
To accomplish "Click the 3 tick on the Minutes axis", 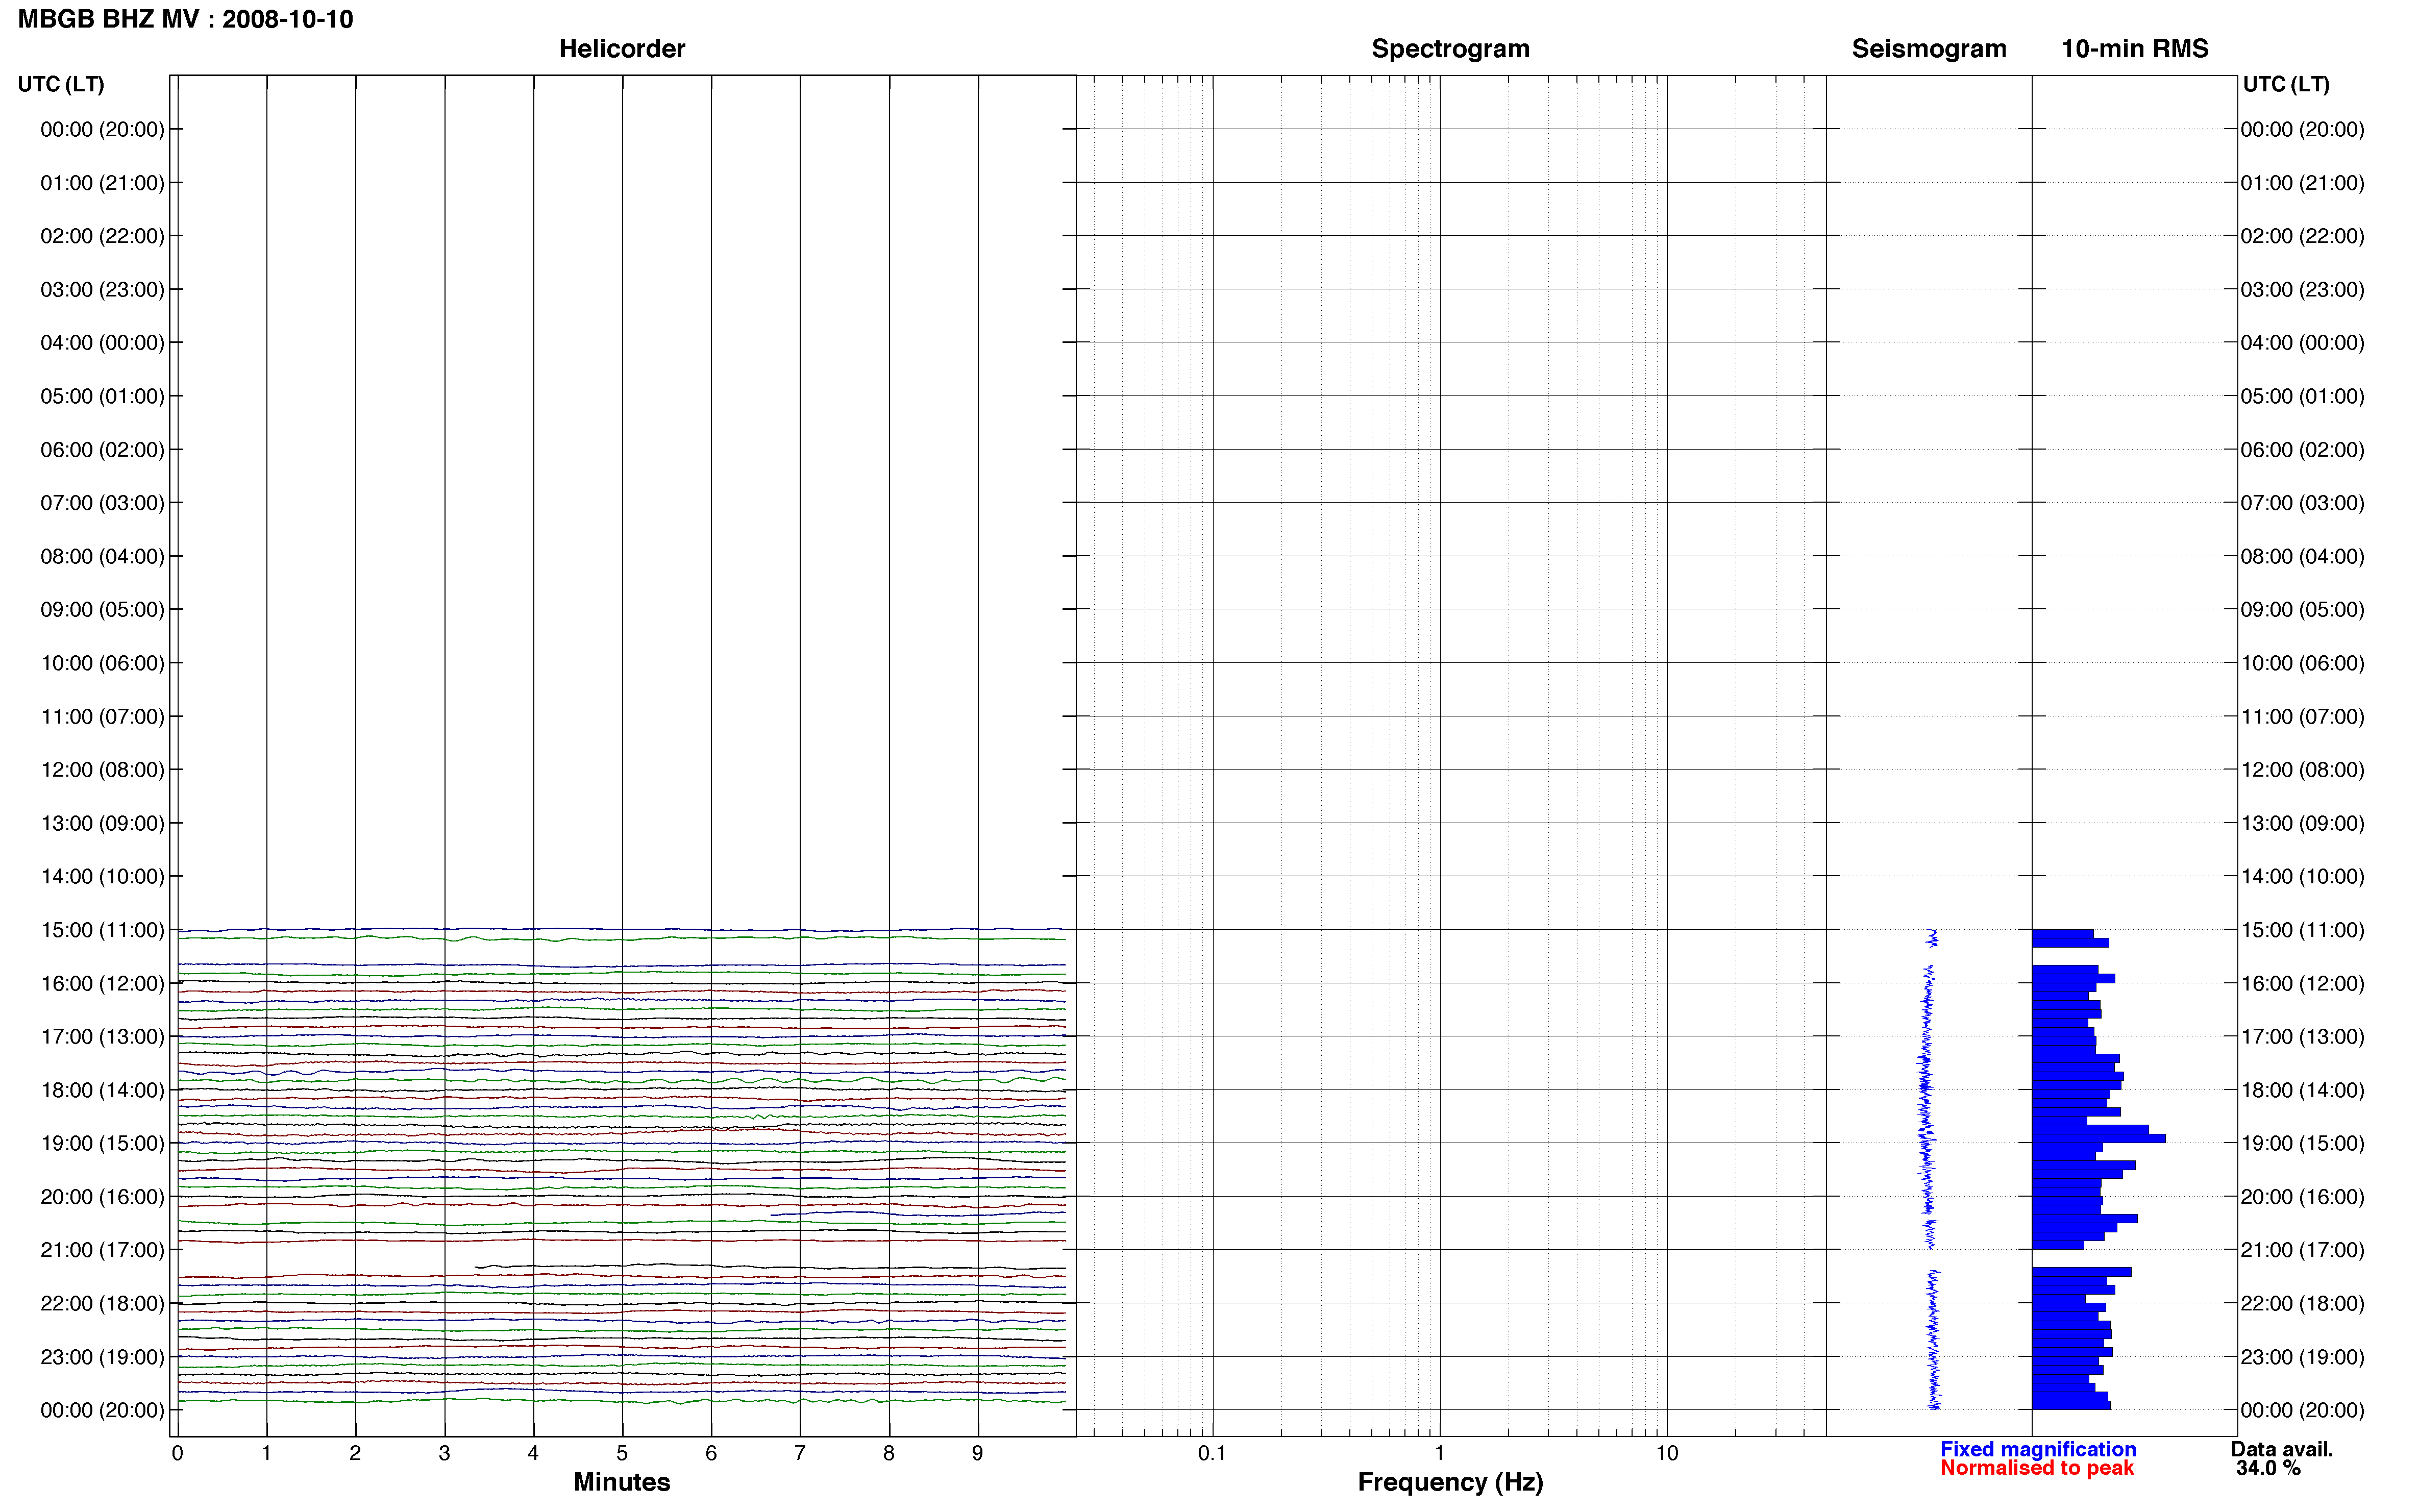I will [444, 1453].
